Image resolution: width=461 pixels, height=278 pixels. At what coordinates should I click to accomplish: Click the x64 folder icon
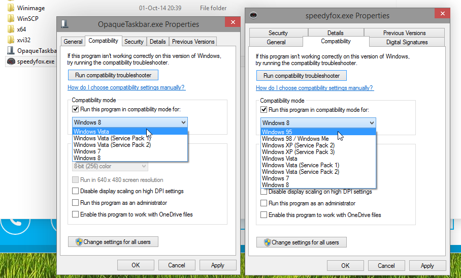11,29
